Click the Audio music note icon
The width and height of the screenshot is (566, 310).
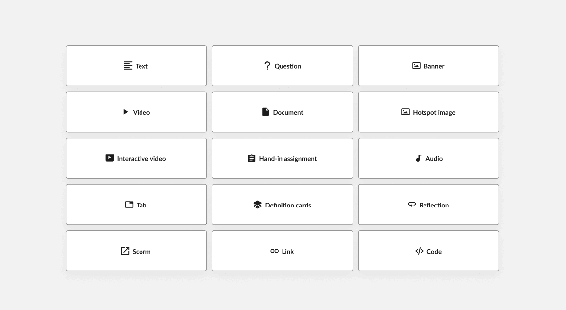click(x=419, y=158)
